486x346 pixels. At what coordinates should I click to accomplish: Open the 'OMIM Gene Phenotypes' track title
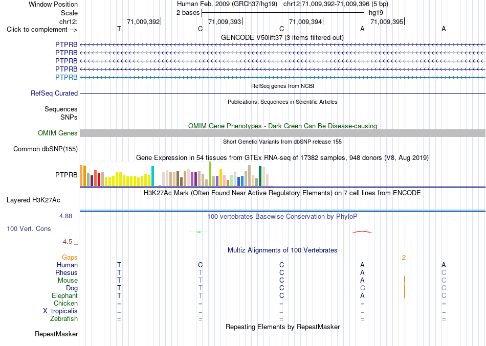point(282,126)
